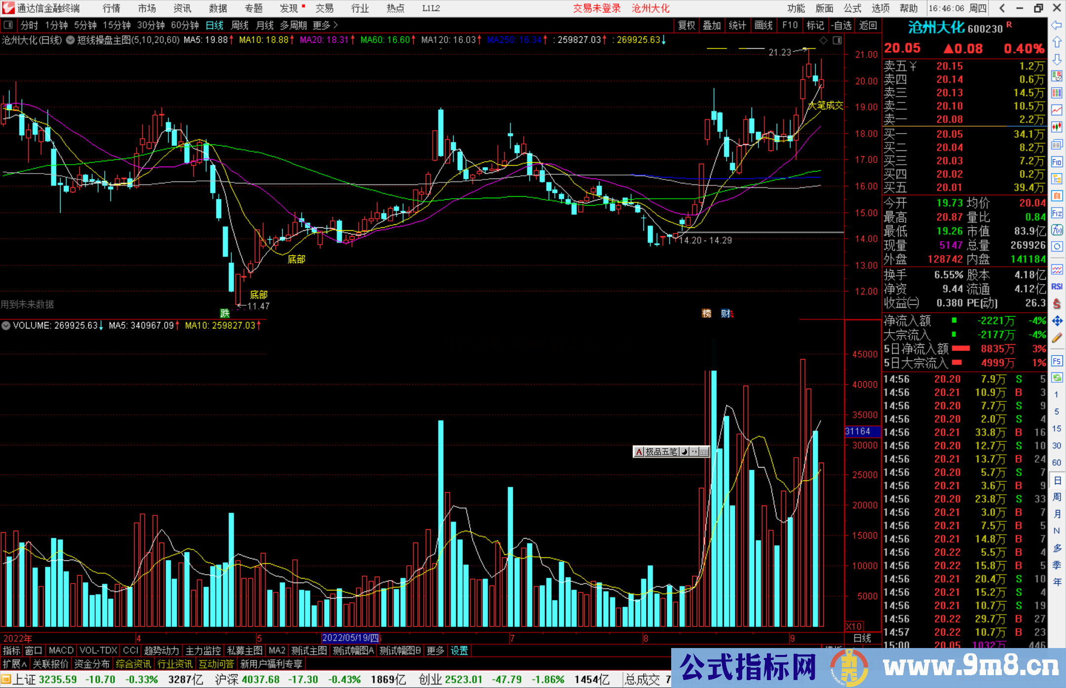Image resolution: width=1066 pixels, height=688 pixels.
Task: Switch to the MACD indicator tab
Action: (x=61, y=651)
